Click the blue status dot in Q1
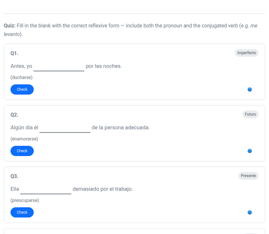The height and width of the screenshot is (234, 269). point(250,90)
